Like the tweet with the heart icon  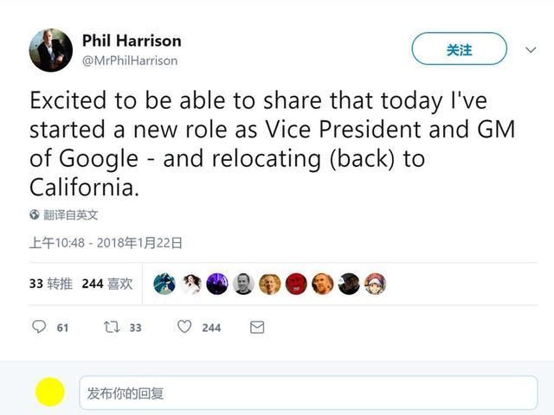point(184,327)
